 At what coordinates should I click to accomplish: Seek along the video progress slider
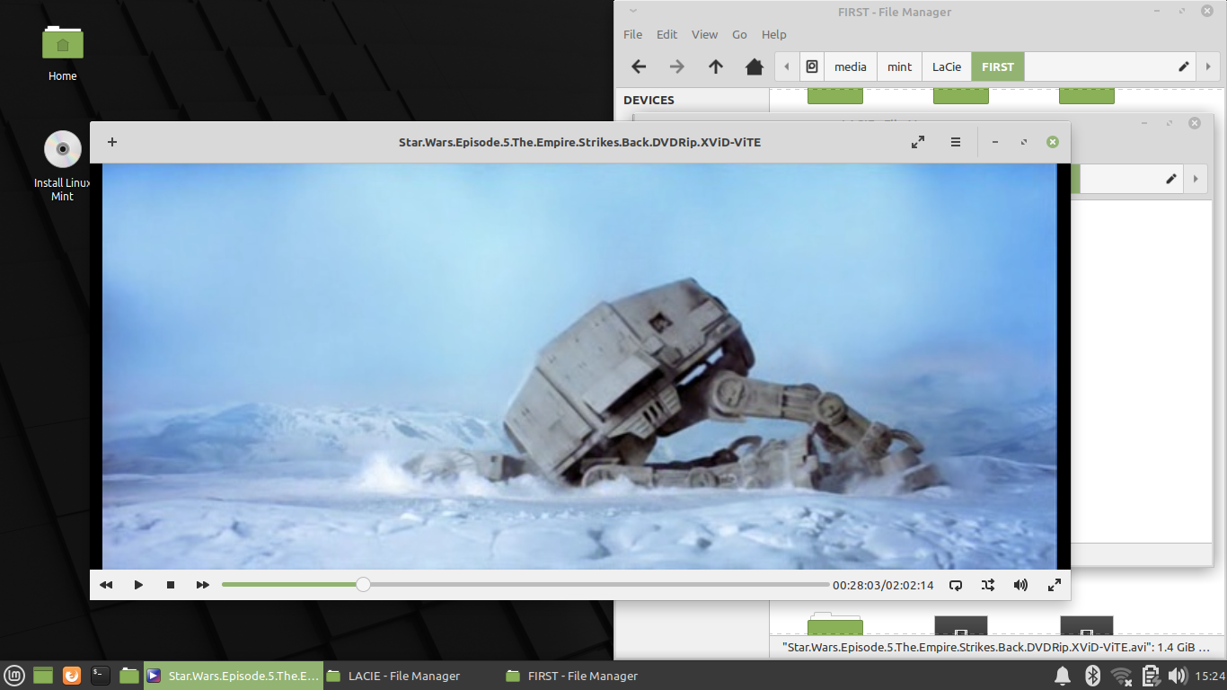525,585
